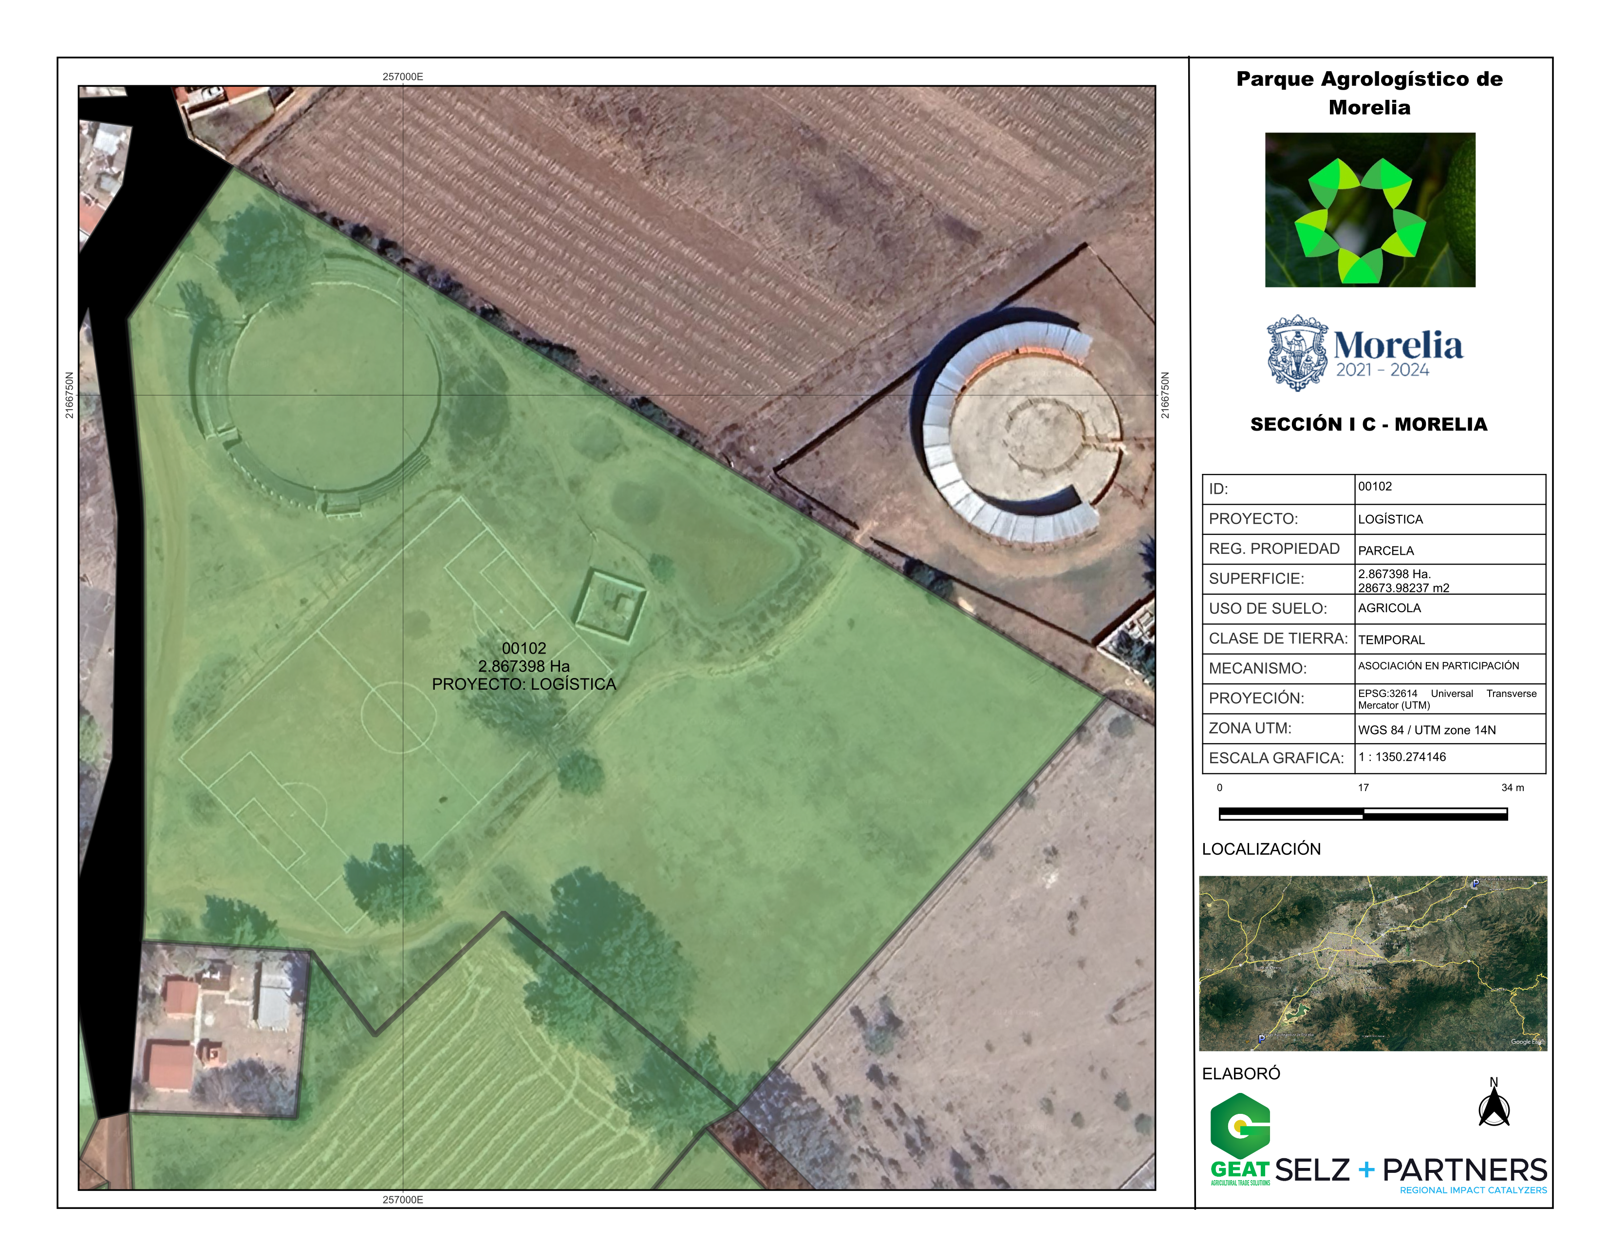Screen dimensions: 1607x1242
Task: Click the green GEAT hexagon logo
Action: pyautogui.click(x=1240, y=1126)
